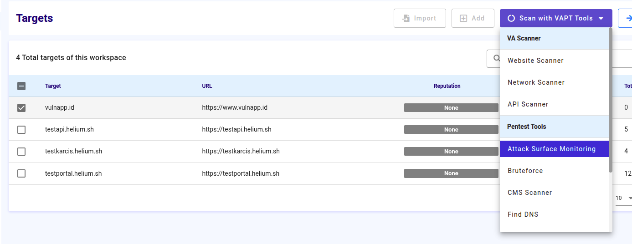This screenshot has width=632, height=244.
Task: Choose the Bruteforce pentest tool
Action: click(x=525, y=171)
